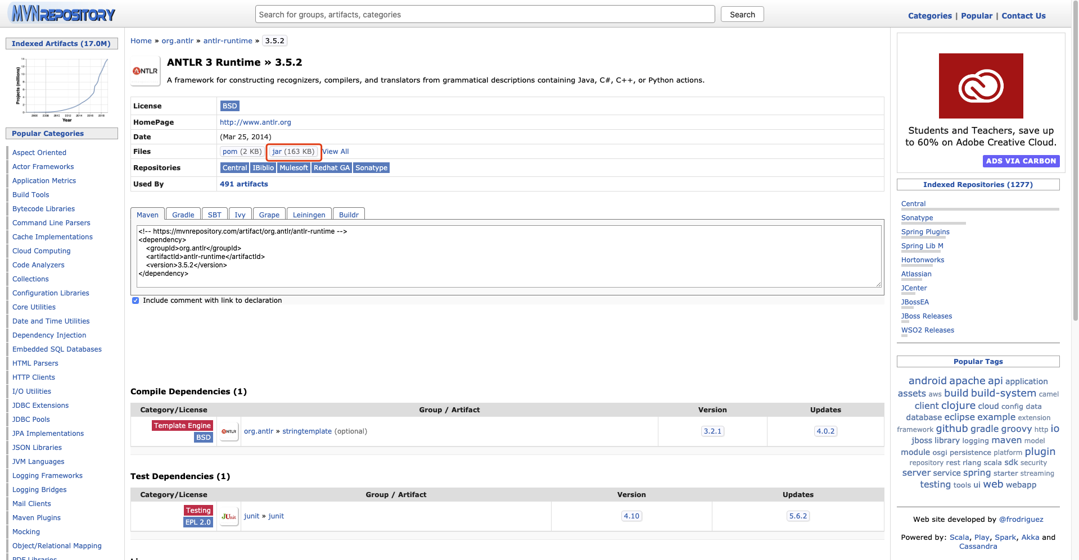Screen dimensions: 1079x560
Task: Click the ANTLR icon in the compile dependencies row
Action: click(229, 431)
